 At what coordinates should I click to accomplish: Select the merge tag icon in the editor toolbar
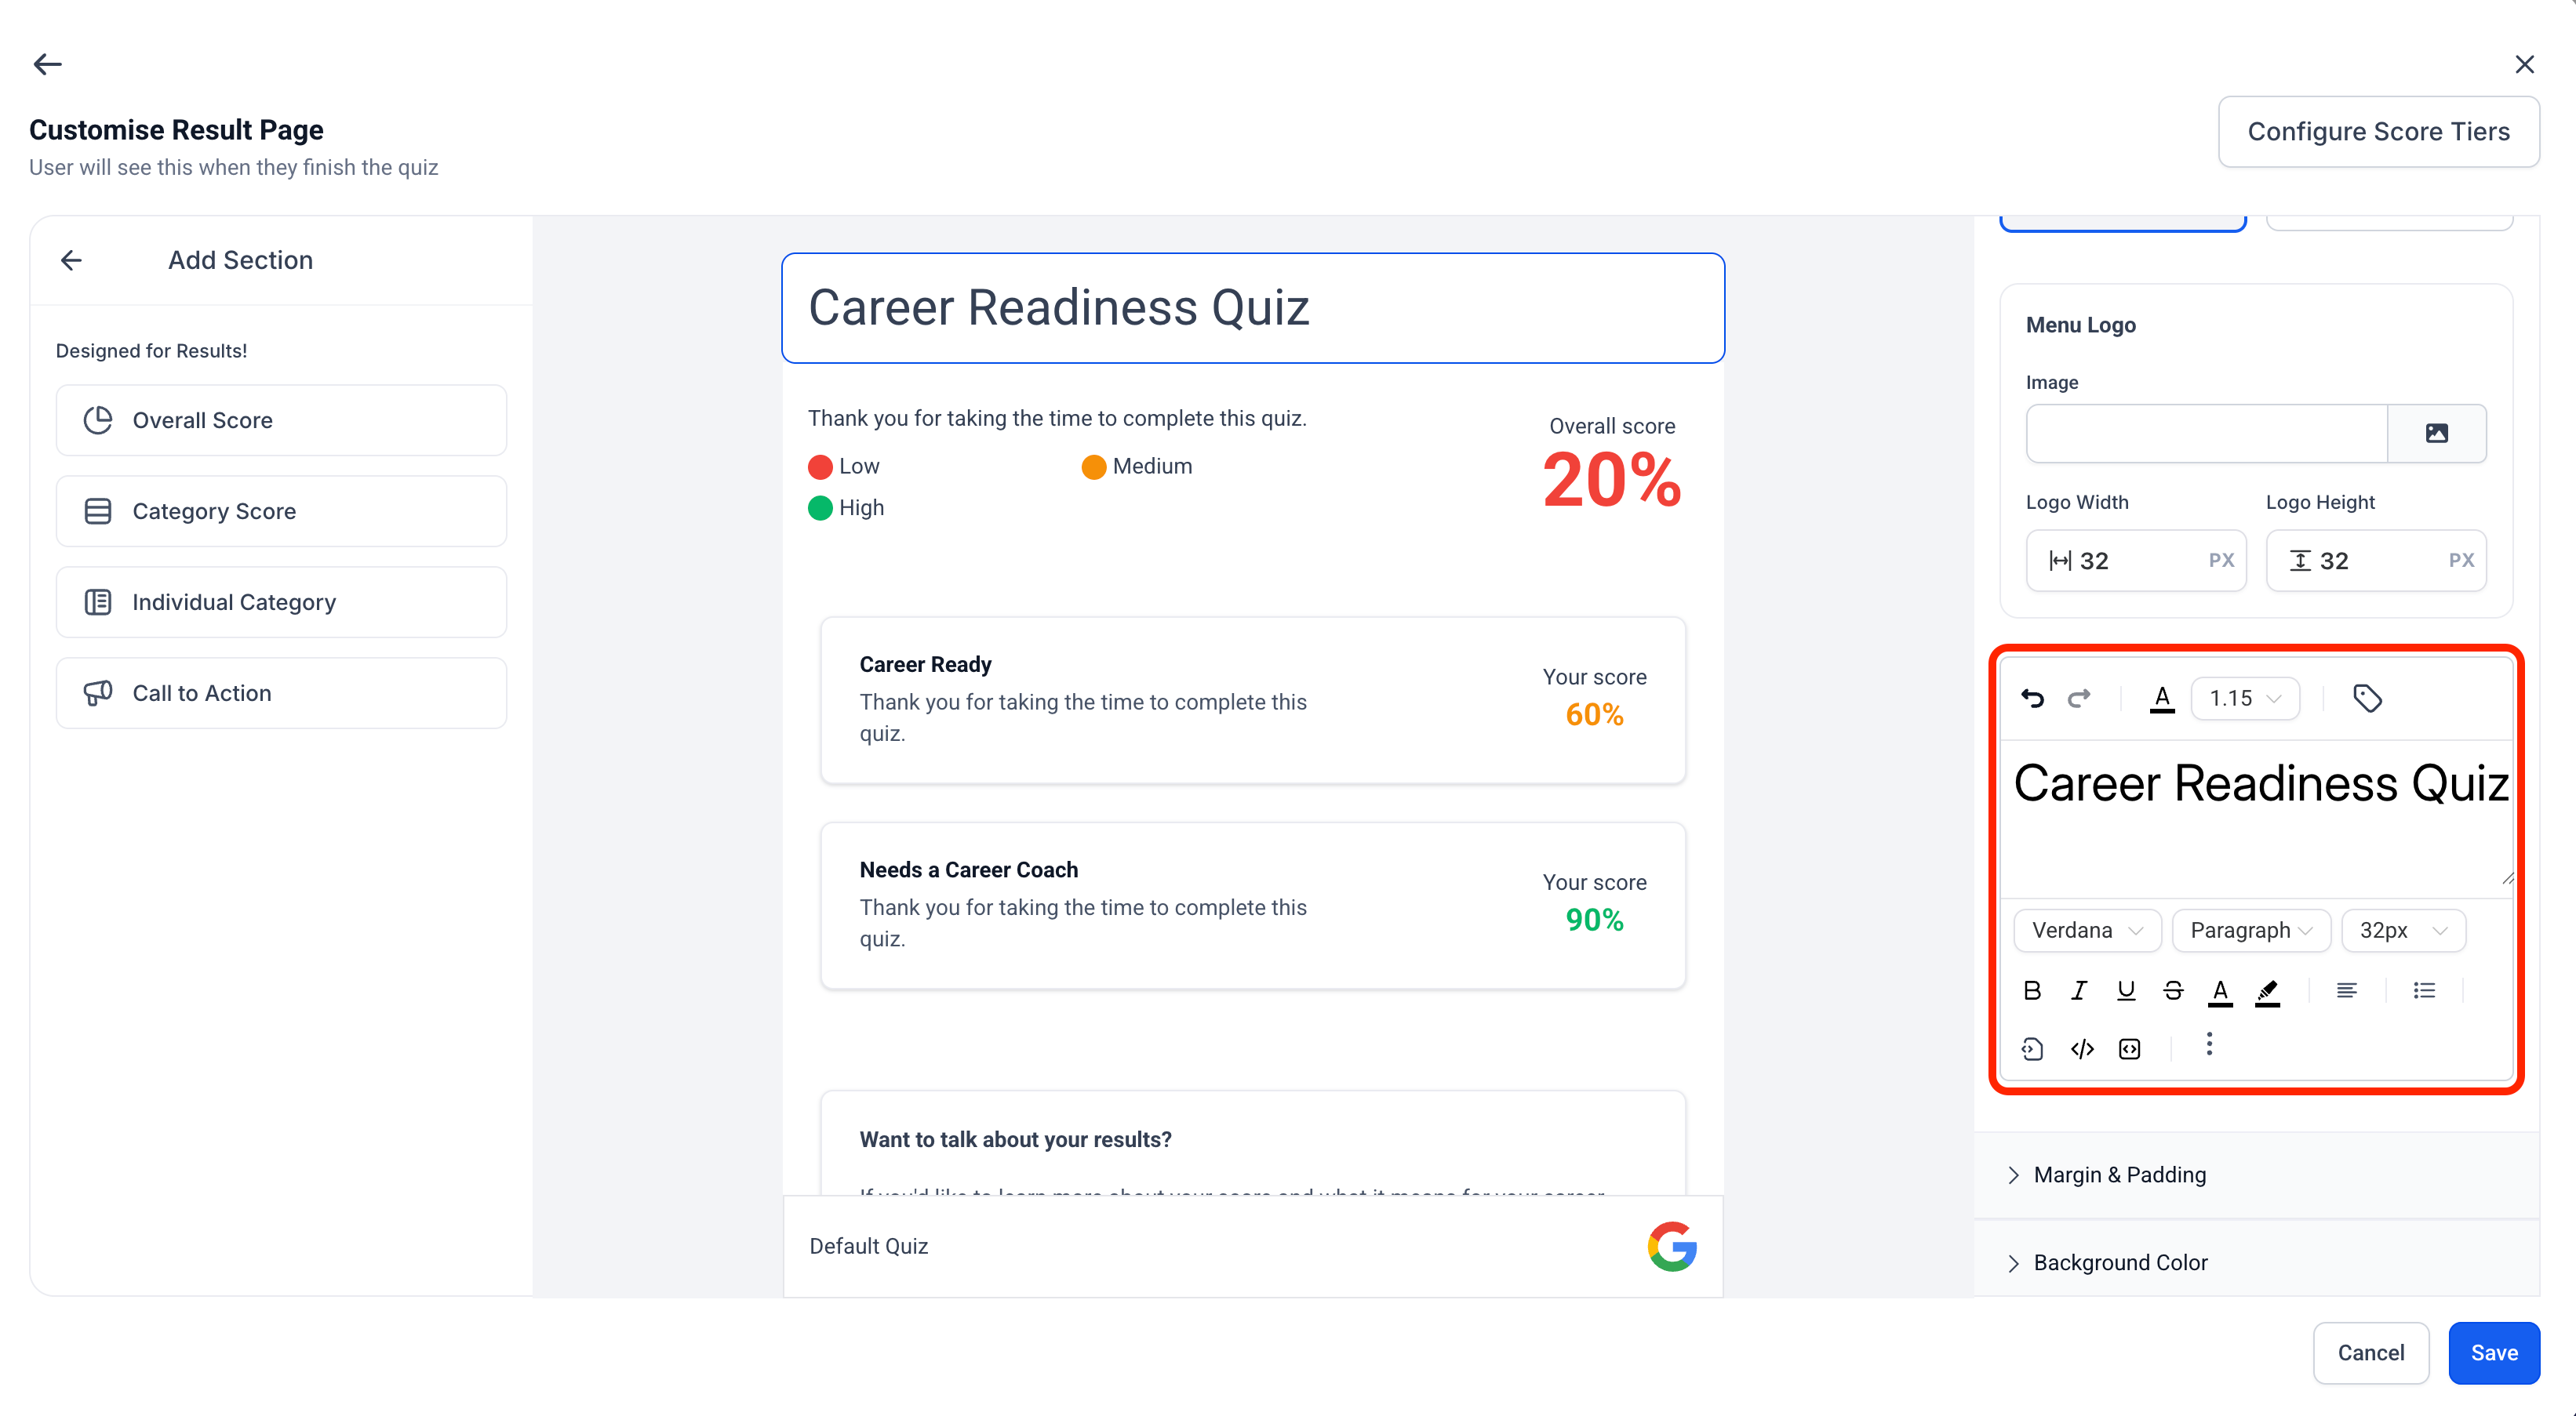tap(2368, 698)
